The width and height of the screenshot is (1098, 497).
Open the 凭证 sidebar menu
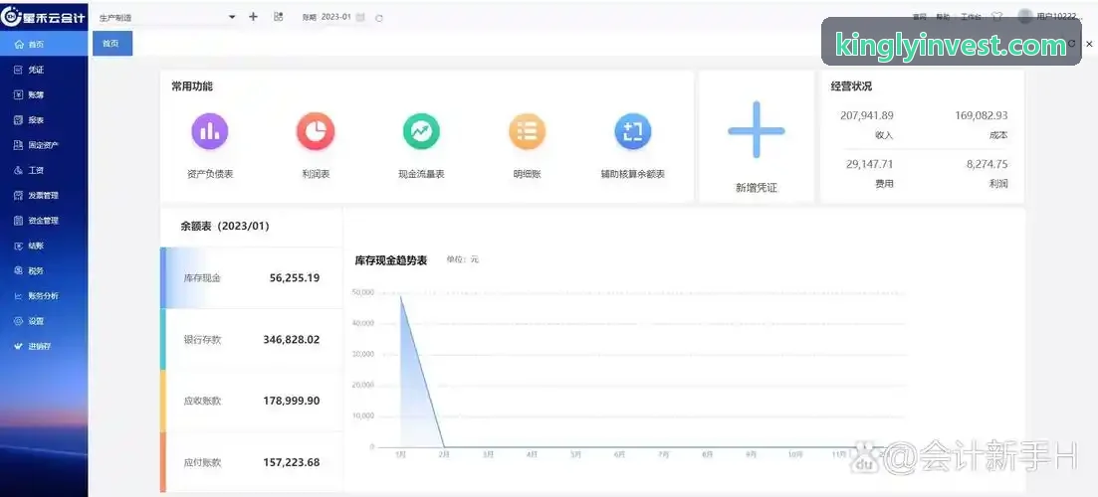[x=44, y=70]
